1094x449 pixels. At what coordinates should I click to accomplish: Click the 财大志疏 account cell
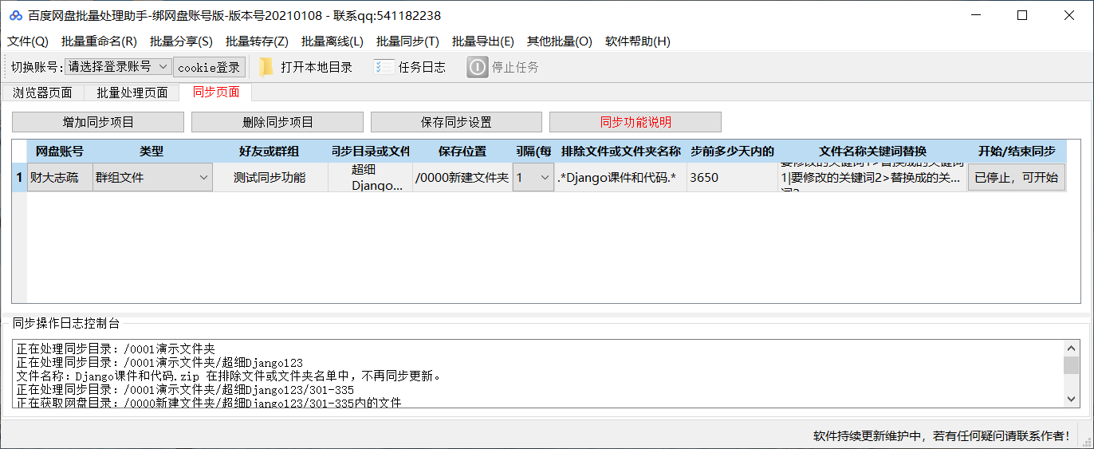[60, 177]
